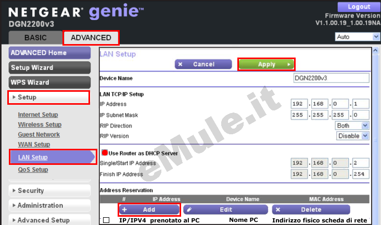This screenshot has height=225, width=381.
Task: Launch the Setup Wizard
Action: click(x=49, y=67)
